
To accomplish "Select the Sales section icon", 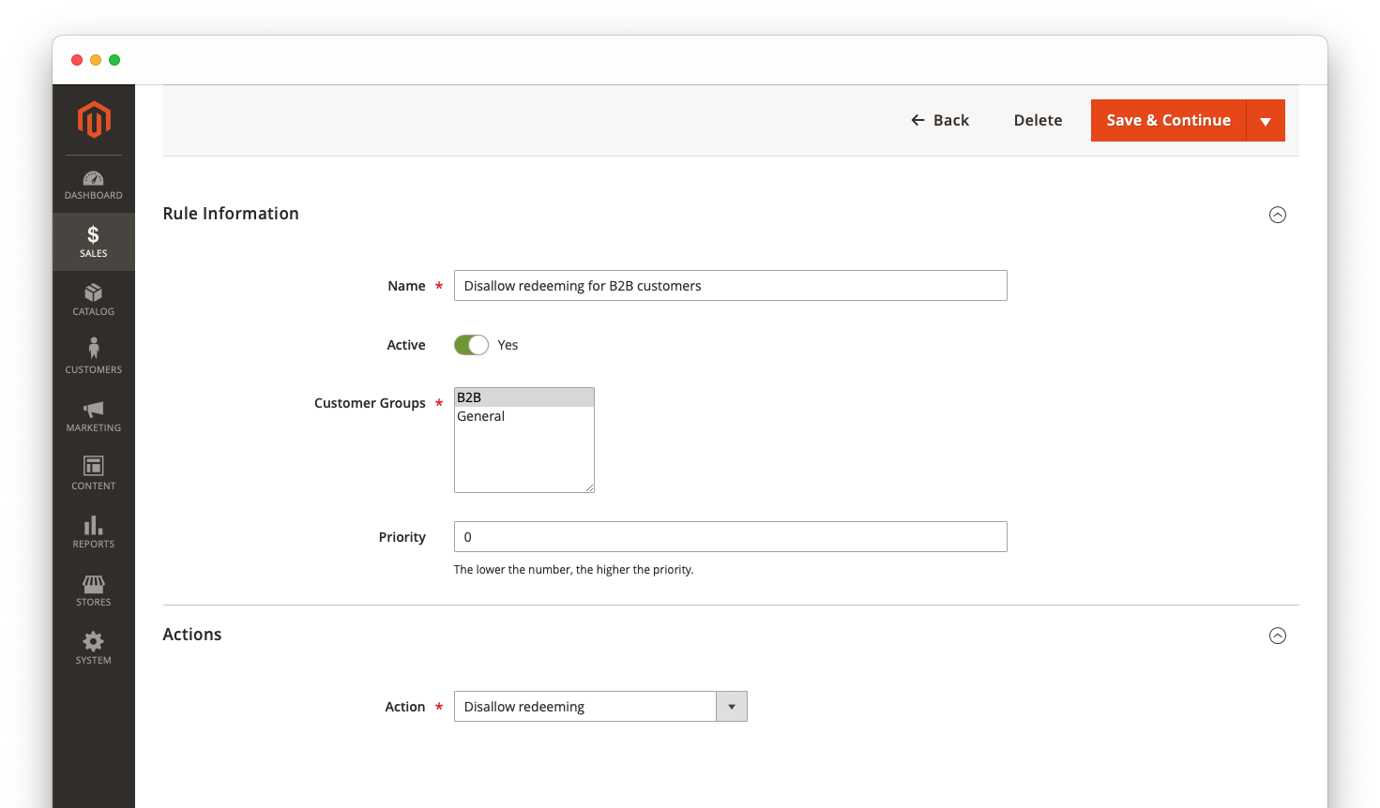I will click(93, 241).
